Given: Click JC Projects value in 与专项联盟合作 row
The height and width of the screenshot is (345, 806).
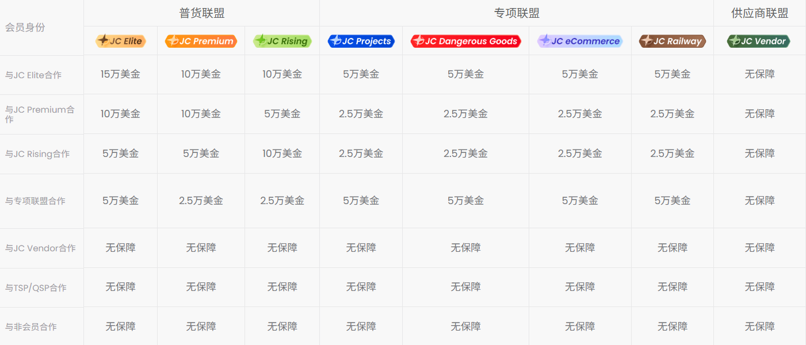Looking at the screenshot, I should coord(361,201).
